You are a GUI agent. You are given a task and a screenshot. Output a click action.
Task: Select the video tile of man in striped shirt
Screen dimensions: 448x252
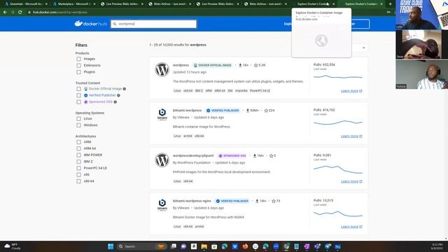pyautogui.click(x=421, y=75)
